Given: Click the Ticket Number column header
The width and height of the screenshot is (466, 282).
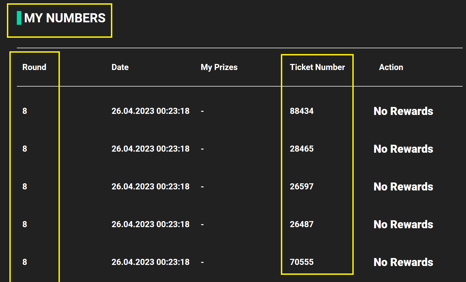Looking at the screenshot, I should click(317, 67).
